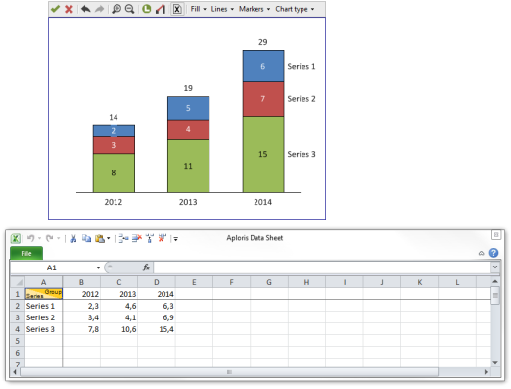Click the 'Series 1' legend label on the chart

302,67
